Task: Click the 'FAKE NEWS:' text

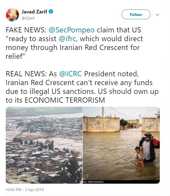Action: (22, 30)
